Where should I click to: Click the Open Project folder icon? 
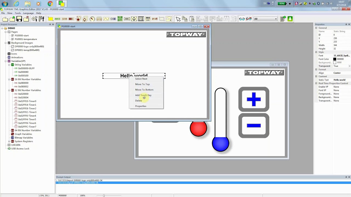tap(12, 19)
